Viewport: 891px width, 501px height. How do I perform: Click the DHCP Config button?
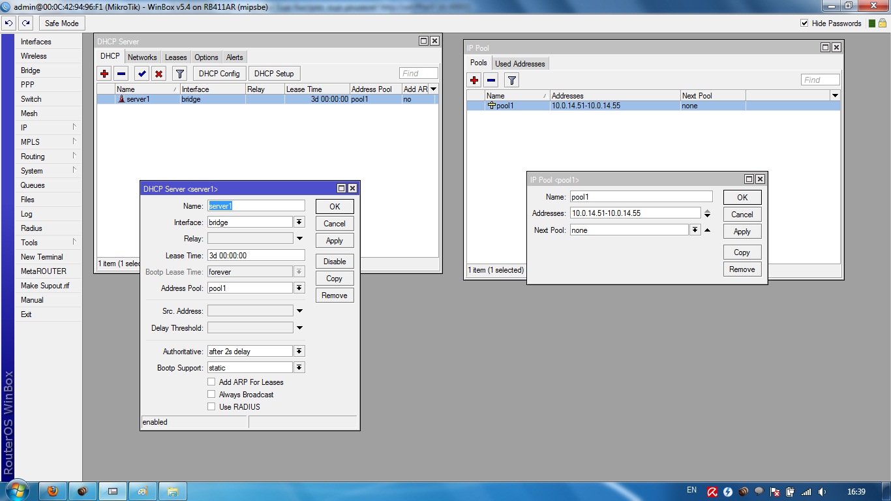[219, 74]
